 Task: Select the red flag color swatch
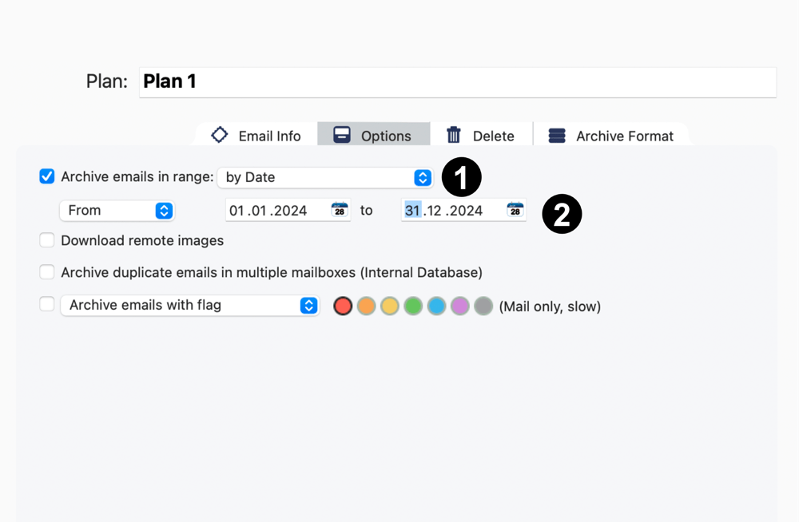click(343, 306)
